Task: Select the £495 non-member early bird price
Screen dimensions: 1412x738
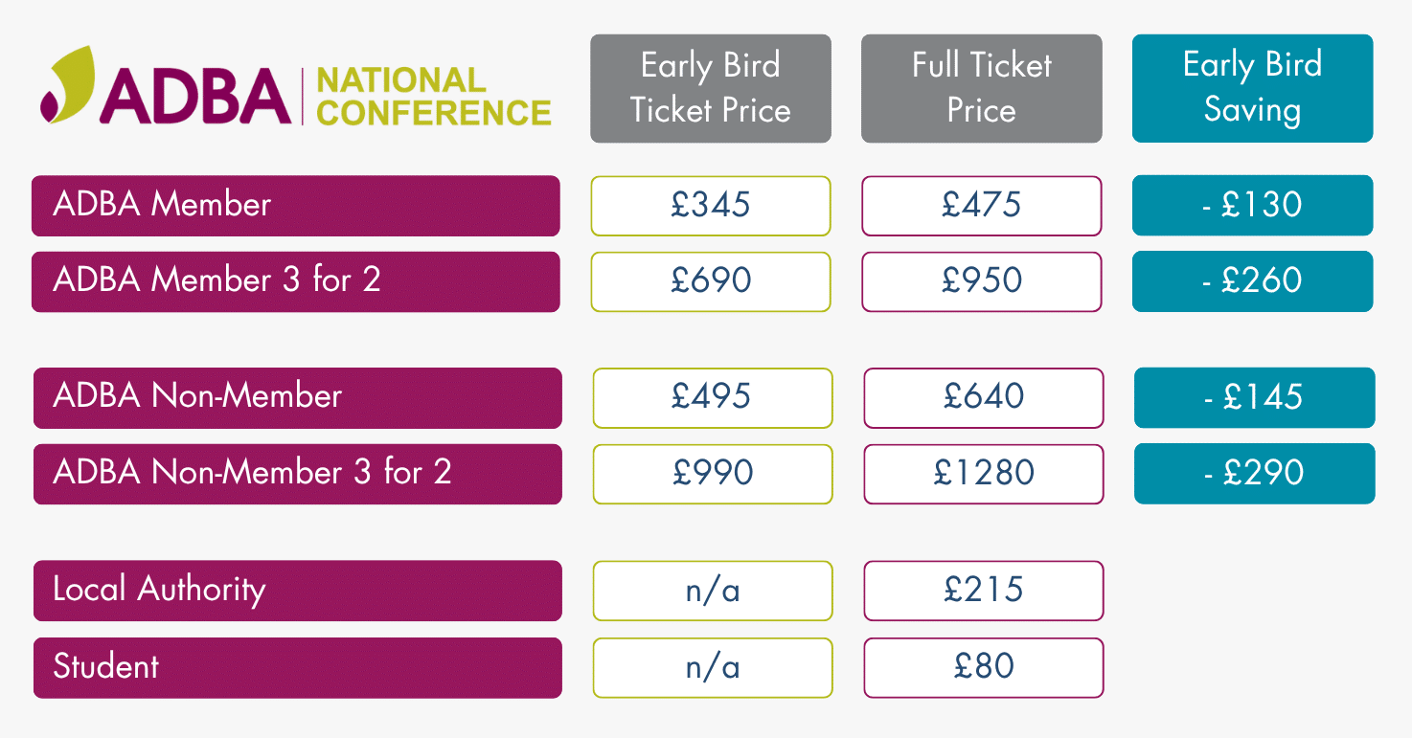Action: coord(713,397)
